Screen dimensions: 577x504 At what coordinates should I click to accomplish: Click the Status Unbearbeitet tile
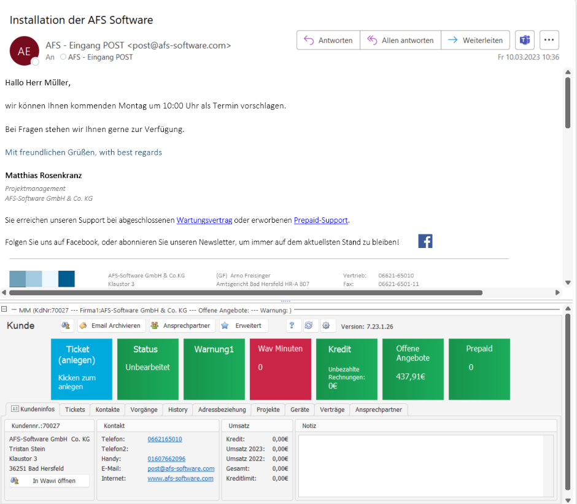coord(147,370)
